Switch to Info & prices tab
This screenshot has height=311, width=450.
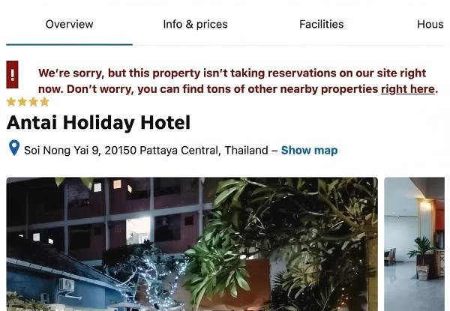[195, 25]
